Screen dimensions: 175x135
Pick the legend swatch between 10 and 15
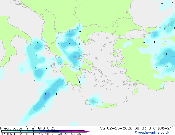coord(36,131)
